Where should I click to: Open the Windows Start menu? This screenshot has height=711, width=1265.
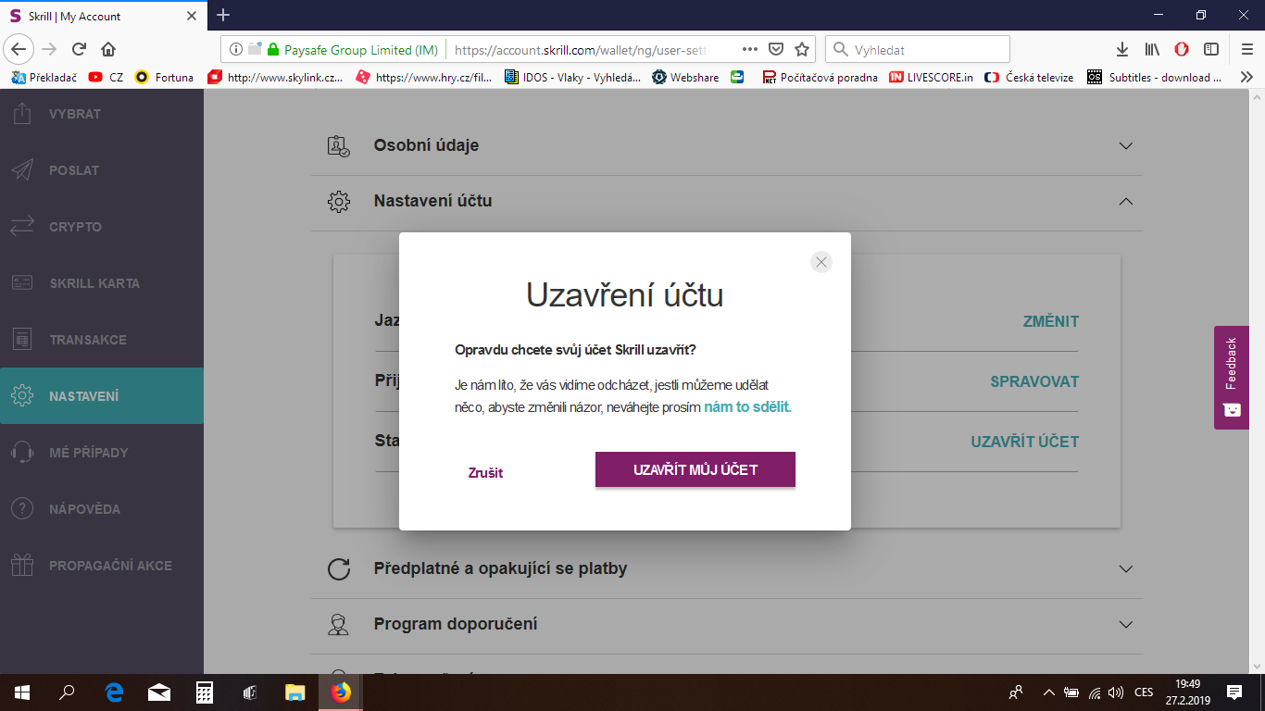22,692
